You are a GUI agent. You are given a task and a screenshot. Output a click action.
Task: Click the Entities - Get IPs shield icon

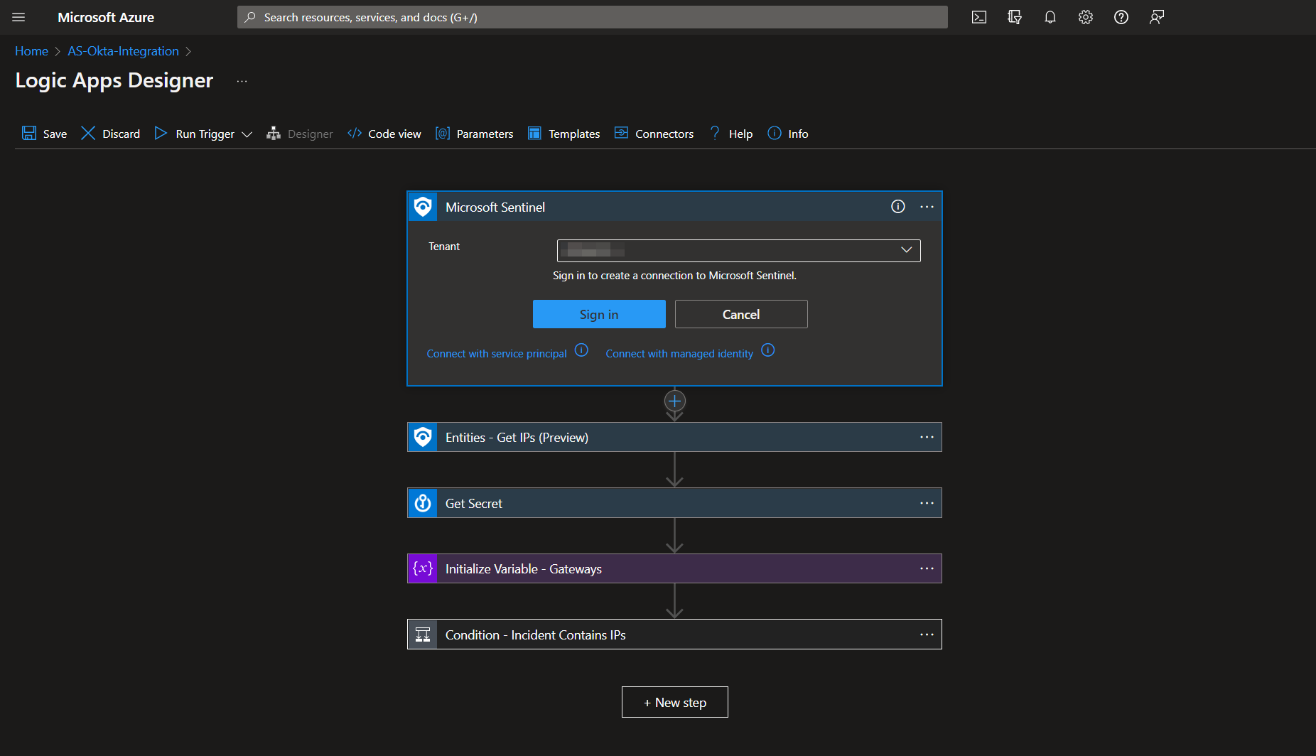(x=423, y=437)
